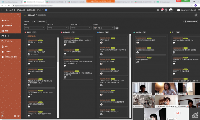Open the Wiki page from sidebar
The width and height of the screenshot is (200, 120).
(x=6, y=46)
